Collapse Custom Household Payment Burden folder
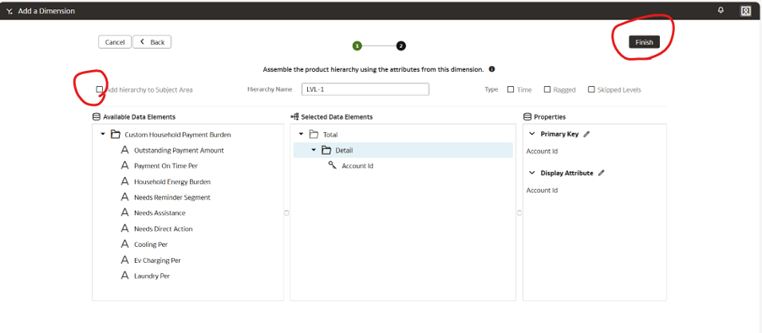The image size is (762, 333). point(103,134)
